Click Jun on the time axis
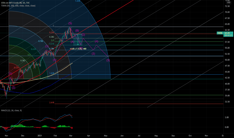 (x=122, y=135)
